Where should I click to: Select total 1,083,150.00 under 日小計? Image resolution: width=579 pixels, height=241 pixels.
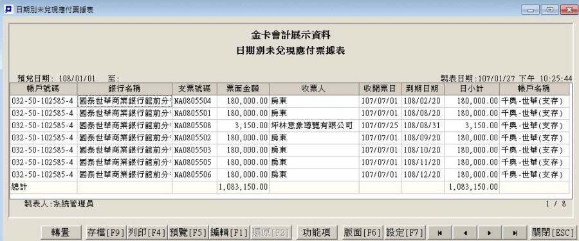coord(472,187)
